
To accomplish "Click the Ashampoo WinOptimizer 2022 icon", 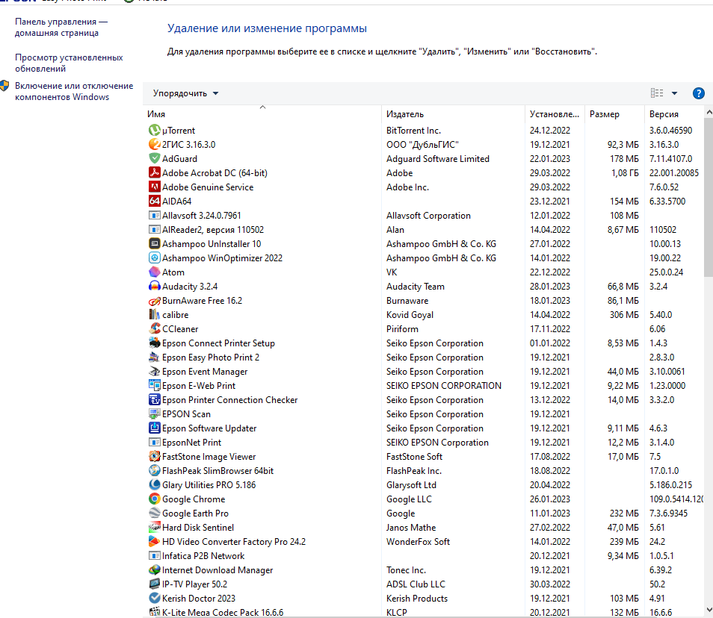I will (155, 257).
